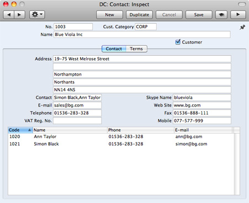Click the Cancel button

[169, 15]
